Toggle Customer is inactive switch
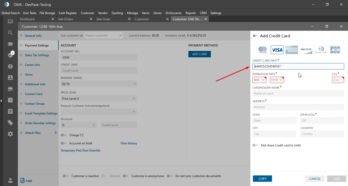Image resolution: width=348 pixels, height=186 pixels. pos(66,176)
